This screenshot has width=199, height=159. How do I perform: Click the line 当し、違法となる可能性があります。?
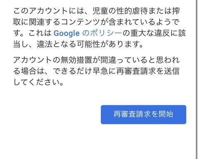click(78, 44)
